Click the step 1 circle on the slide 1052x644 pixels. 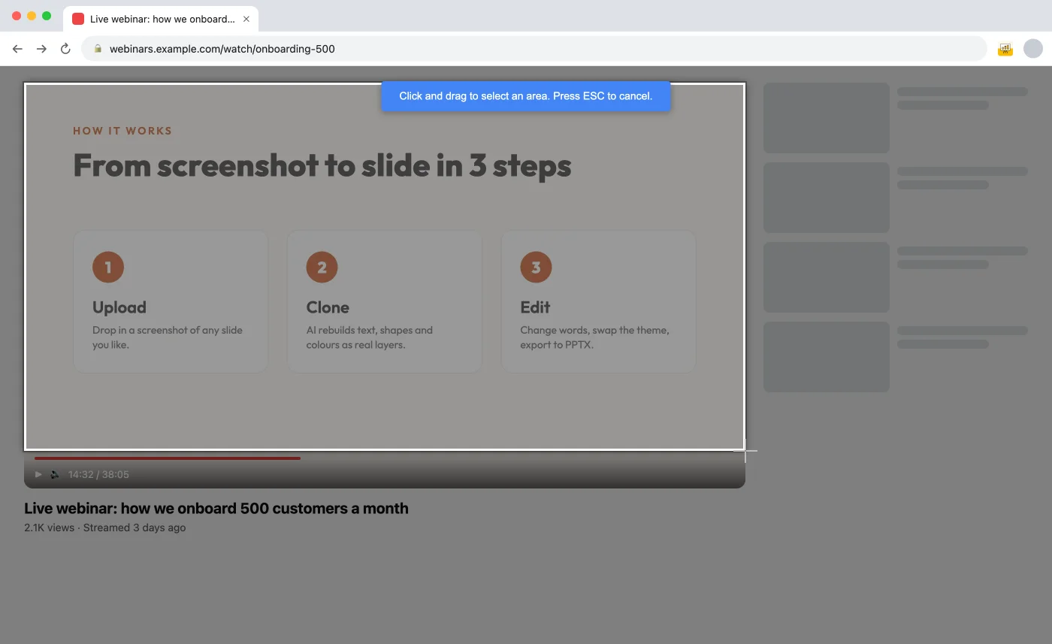coord(108,268)
